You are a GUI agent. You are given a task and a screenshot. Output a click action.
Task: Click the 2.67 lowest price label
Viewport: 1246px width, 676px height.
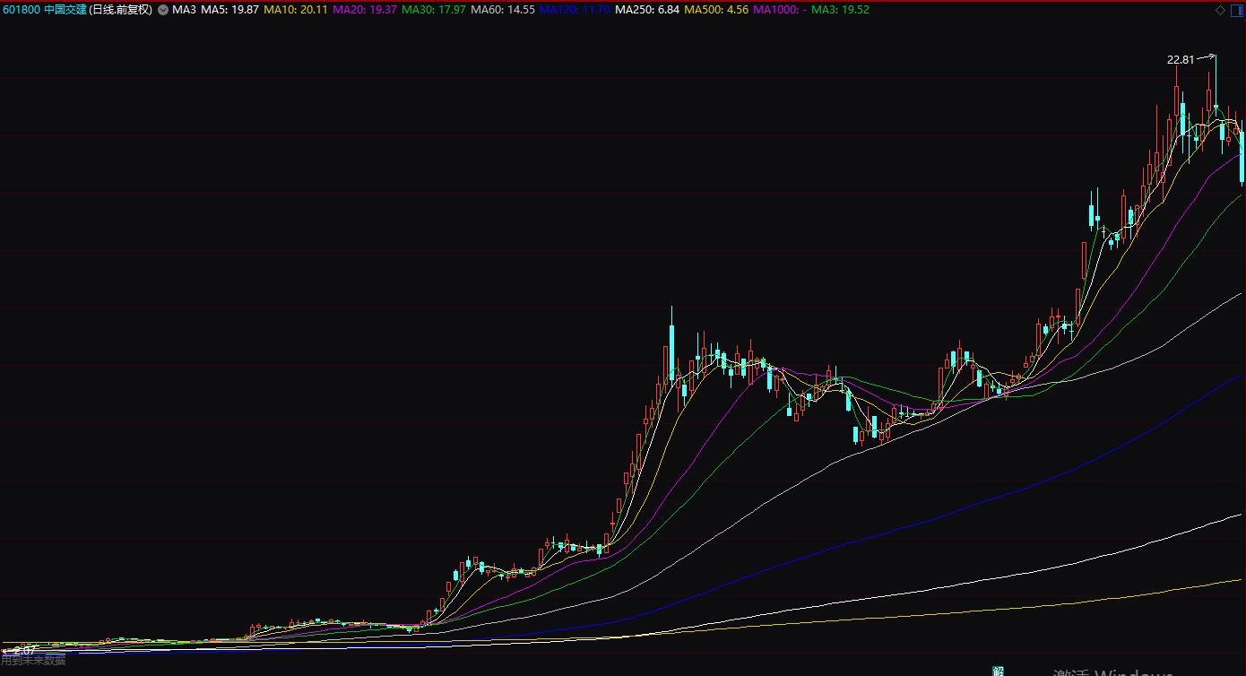tap(25, 650)
